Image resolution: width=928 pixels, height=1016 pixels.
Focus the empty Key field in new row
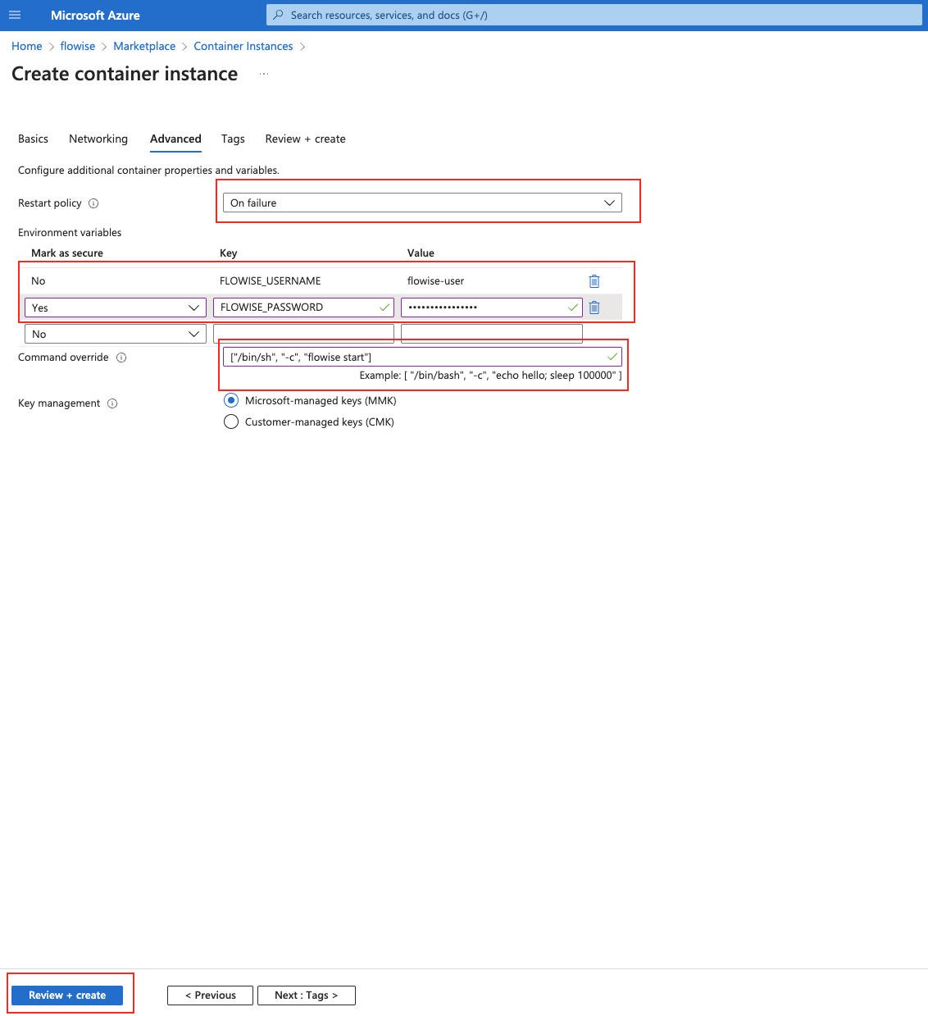pos(303,334)
